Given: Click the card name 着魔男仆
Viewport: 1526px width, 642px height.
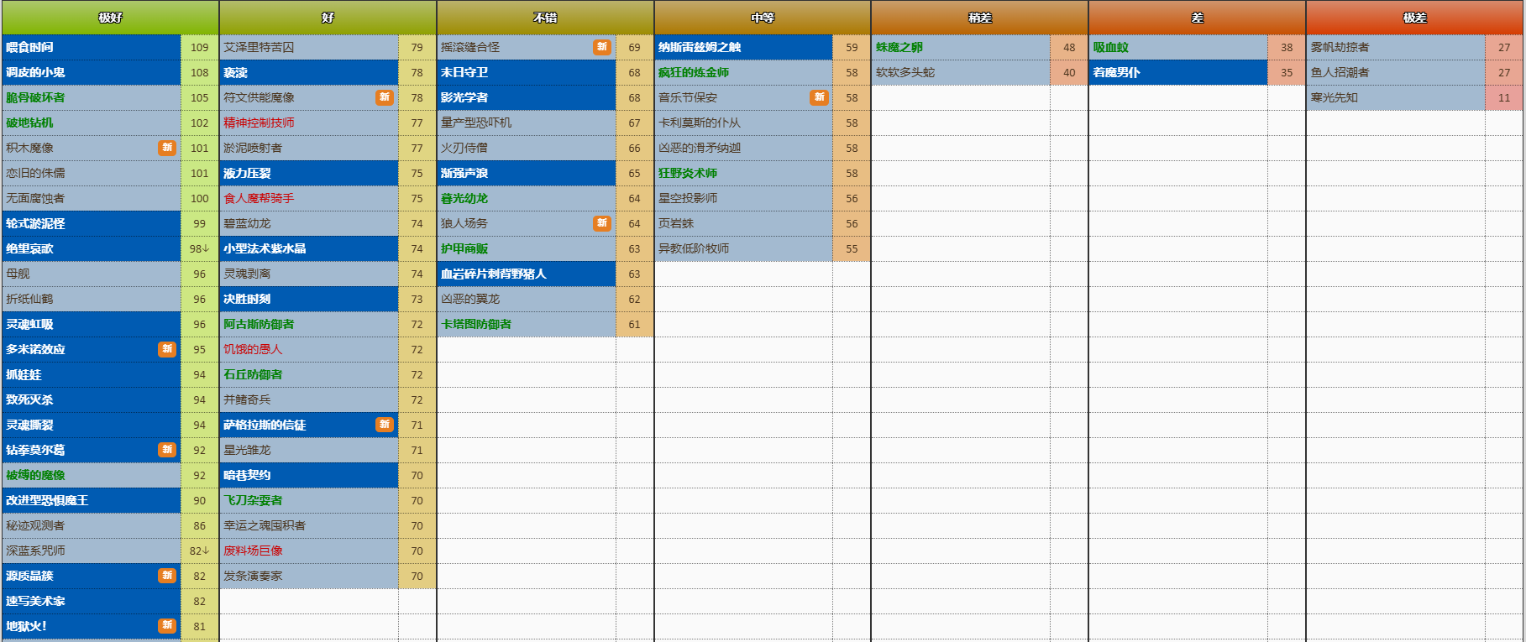Looking at the screenshot, I should 1117,73.
